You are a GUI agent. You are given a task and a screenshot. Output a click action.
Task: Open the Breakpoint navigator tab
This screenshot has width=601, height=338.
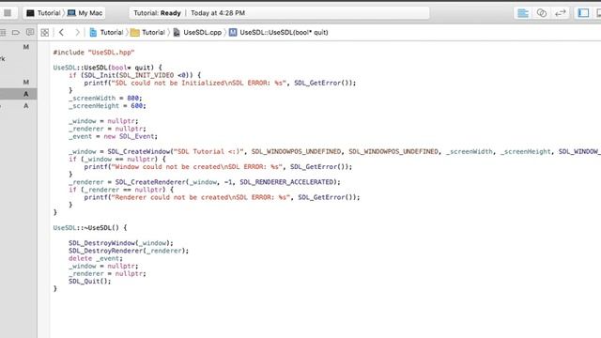tap(16, 33)
